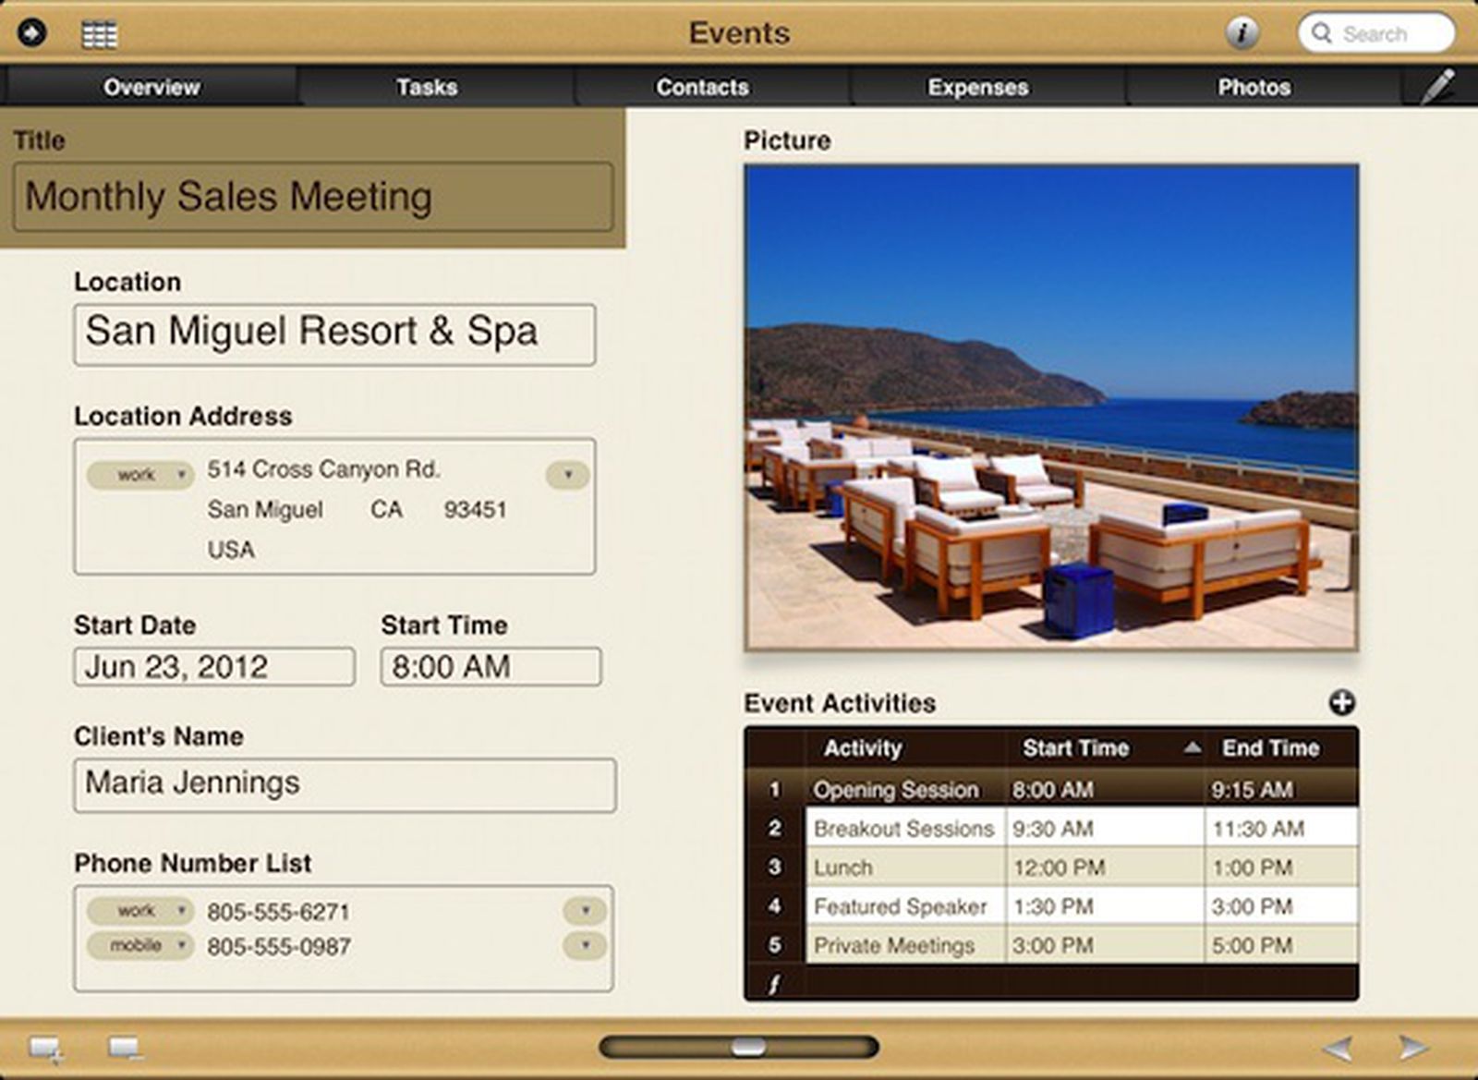The width and height of the screenshot is (1478, 1080).
Task: Open the table grid view
Action: (x=102, y=32)
